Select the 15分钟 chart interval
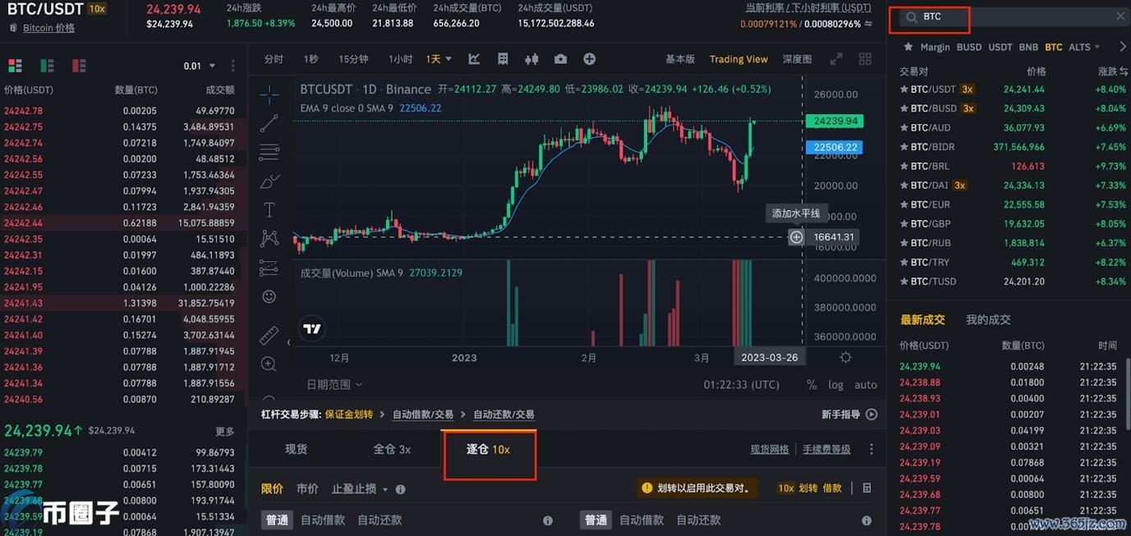 tap(353, 59)
